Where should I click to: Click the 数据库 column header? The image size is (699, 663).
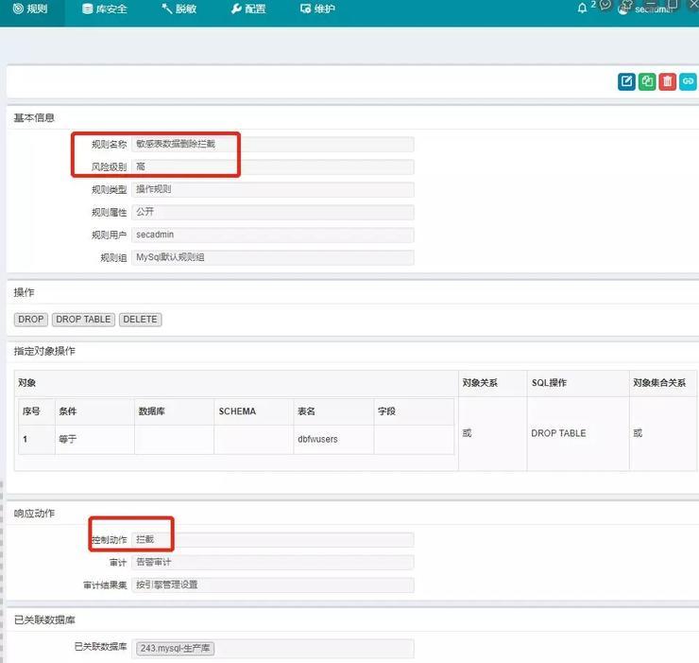click(175, 411)
